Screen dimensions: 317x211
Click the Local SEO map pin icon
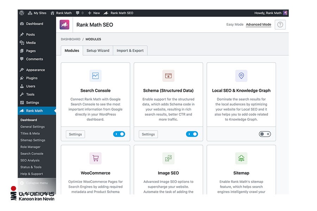[x=241, y=76]
